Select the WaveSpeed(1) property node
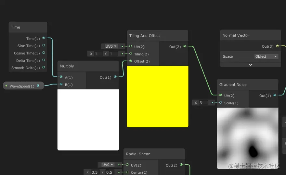The height and width of the screenshot is (175, 286). pyautogui.click(x=23, y=86)
